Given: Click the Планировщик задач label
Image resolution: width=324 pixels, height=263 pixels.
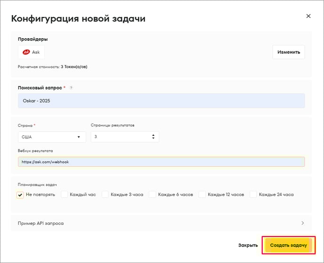Looking at the screenshot, I should point(37,185).
